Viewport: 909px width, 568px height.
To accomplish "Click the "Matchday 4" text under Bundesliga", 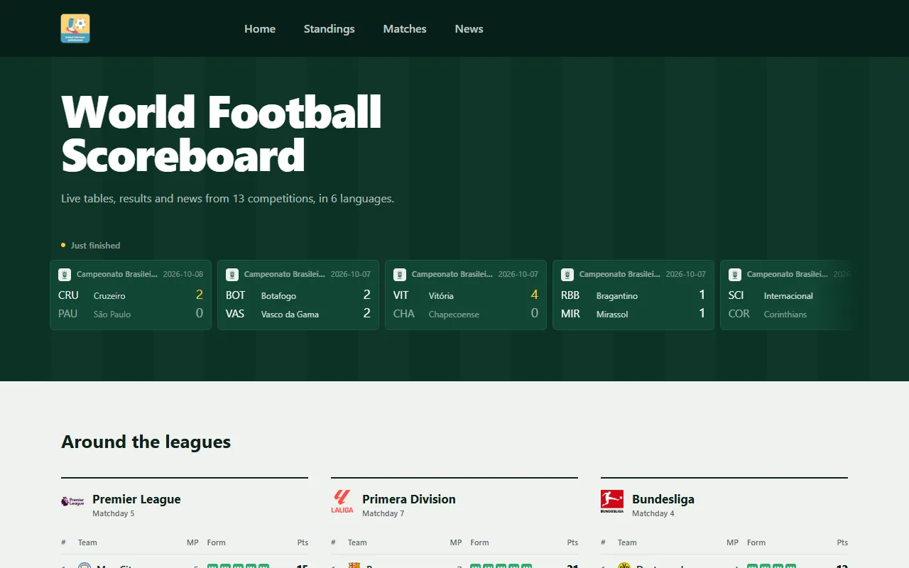I will [653, 513].
